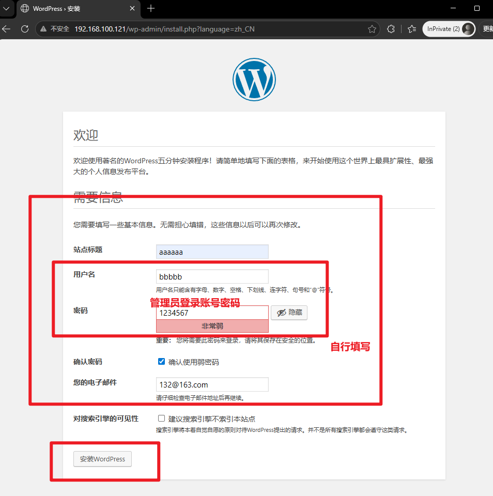Add this page to favorites star
The width and height of the screenshot is (493, 496).
[x=372, y=29]
